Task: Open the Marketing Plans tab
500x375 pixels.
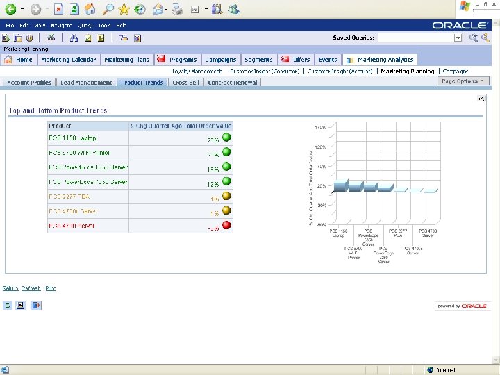Action: coord(126,60)
